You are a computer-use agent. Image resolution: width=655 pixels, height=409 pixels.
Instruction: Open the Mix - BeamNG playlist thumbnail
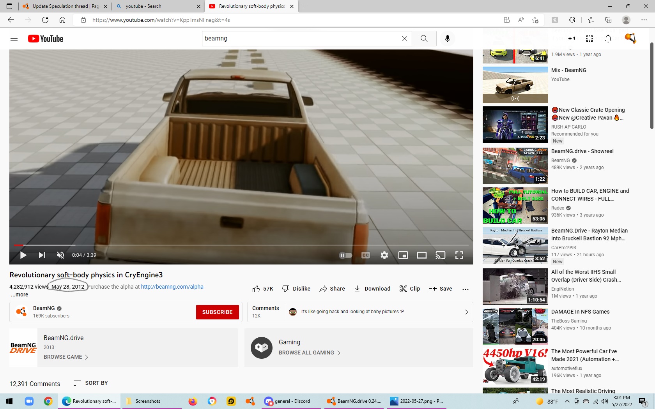pos(515,85)
